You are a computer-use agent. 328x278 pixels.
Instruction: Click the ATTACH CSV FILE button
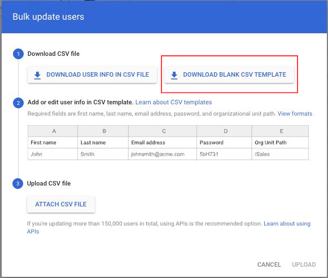pos(61,204)
